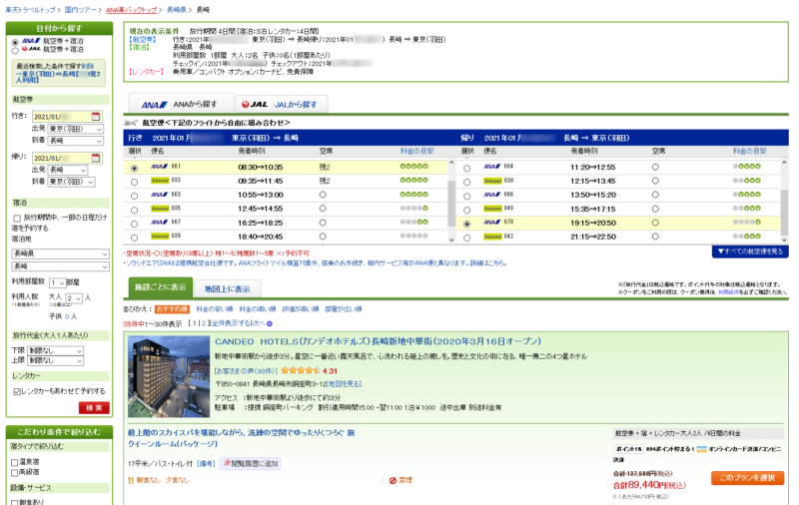
Task: Open the 大人 adult count dropdown
Action: click(73, 298)
